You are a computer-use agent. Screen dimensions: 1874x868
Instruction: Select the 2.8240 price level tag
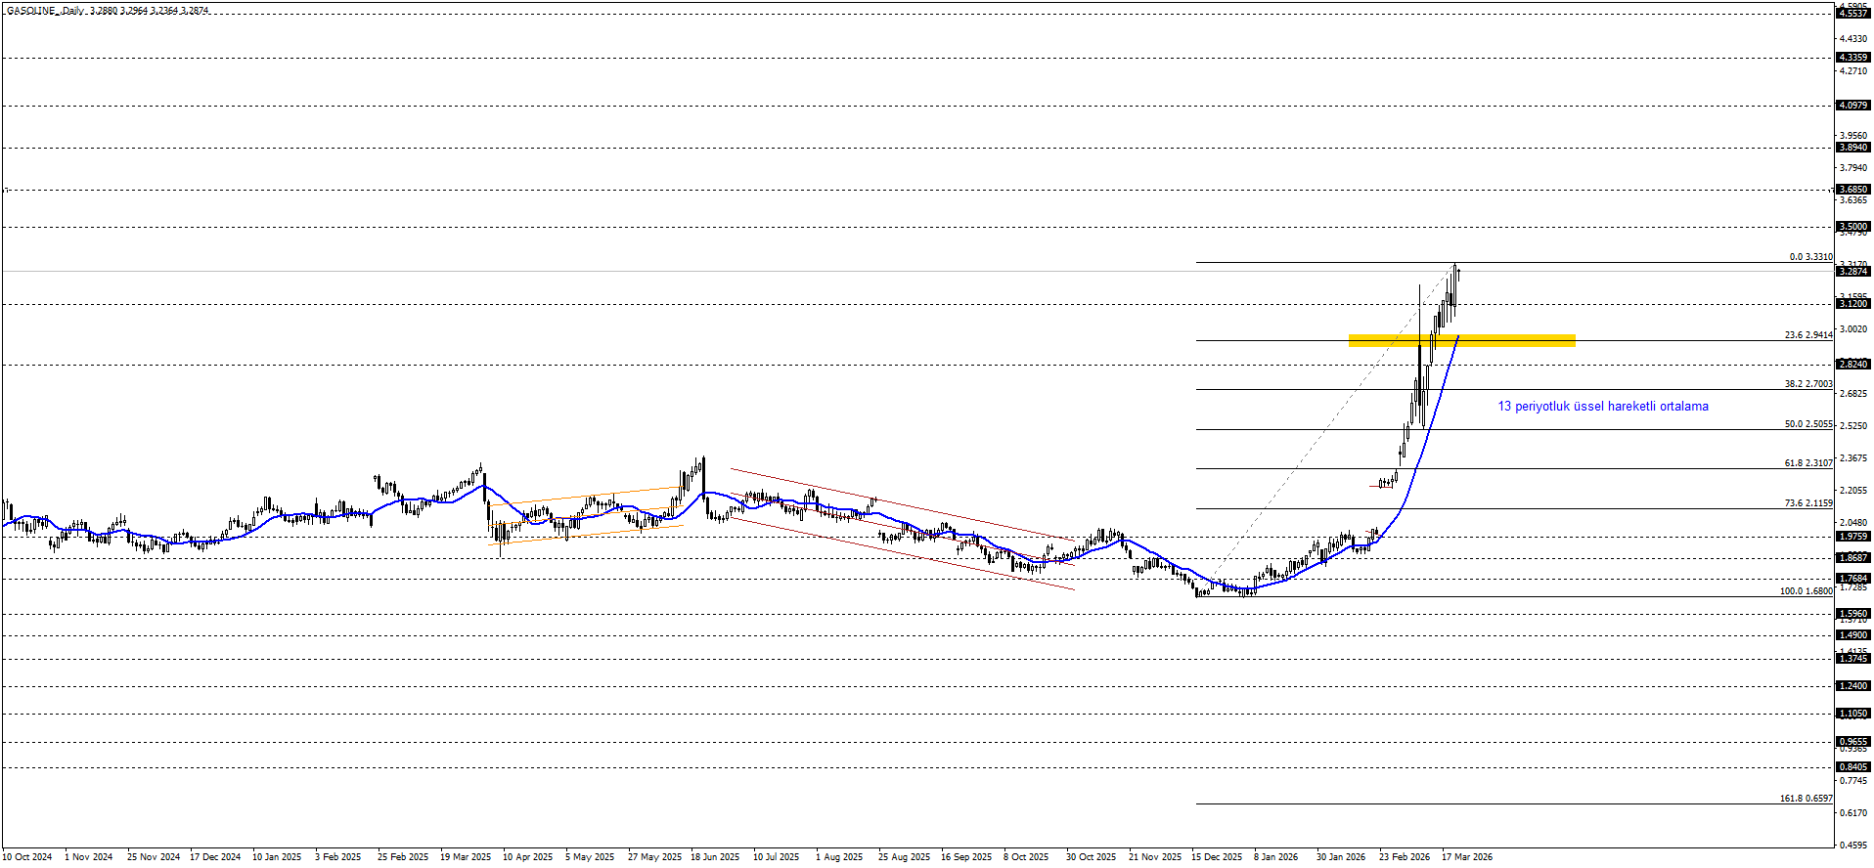click(x=1853, y=365)
